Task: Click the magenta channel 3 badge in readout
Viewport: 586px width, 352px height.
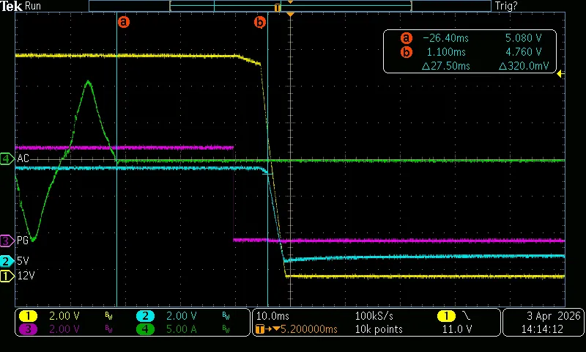Action: click(x=28, y=329)
